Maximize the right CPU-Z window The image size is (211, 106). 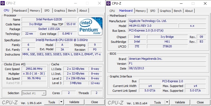(193, 3)
